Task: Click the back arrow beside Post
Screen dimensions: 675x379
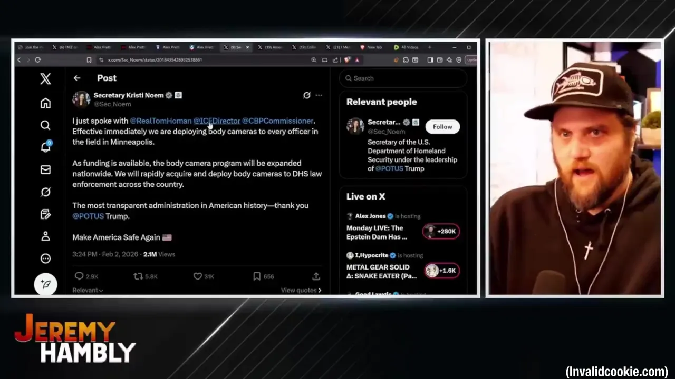Action: point(77,78)
